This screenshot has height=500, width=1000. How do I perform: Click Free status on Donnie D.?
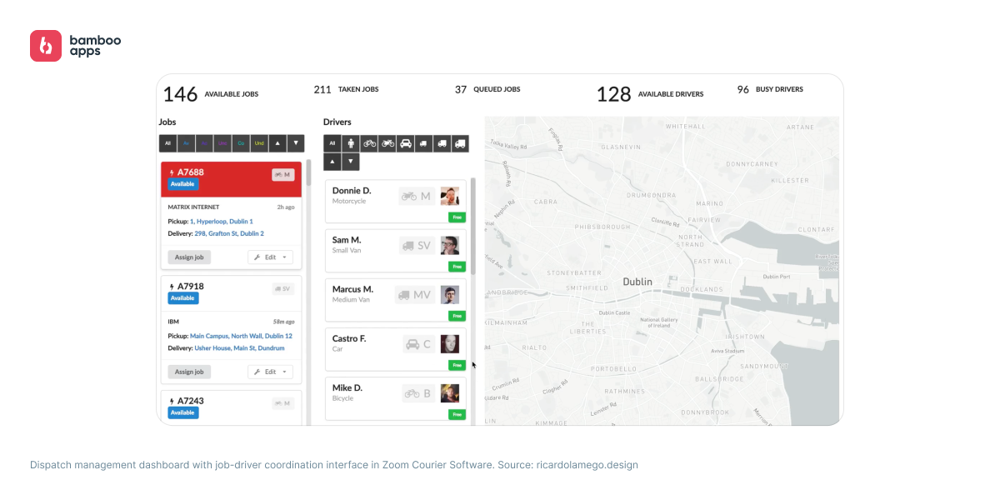point(457,217)
